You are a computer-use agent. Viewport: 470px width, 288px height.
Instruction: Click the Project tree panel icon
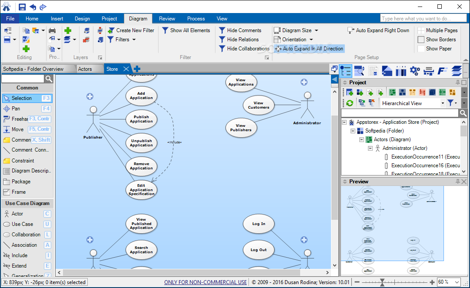346,71
